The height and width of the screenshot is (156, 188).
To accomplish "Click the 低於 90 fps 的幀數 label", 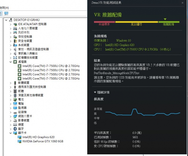I will pos(107,142).
